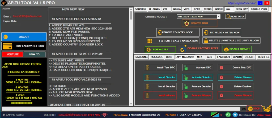Switch to the TECNO tab
Viewport: 272px width, 118px height.
click(208, 9)
